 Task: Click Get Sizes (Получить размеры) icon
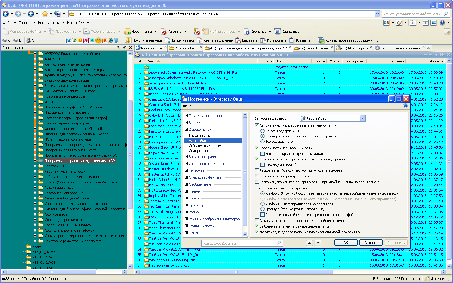click(128, 40)
